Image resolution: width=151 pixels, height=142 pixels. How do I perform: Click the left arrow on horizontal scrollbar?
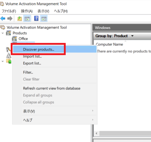click(97, 133)
